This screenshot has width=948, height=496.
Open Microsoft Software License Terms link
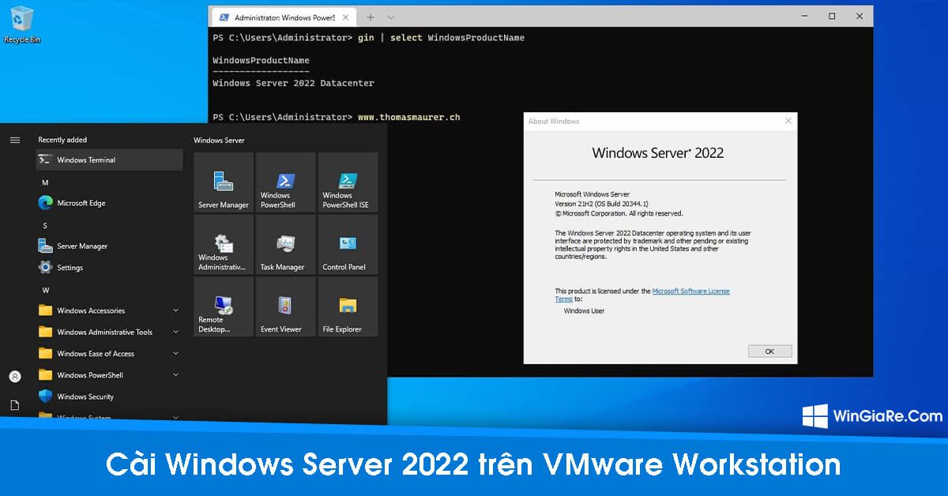point(642,295)
